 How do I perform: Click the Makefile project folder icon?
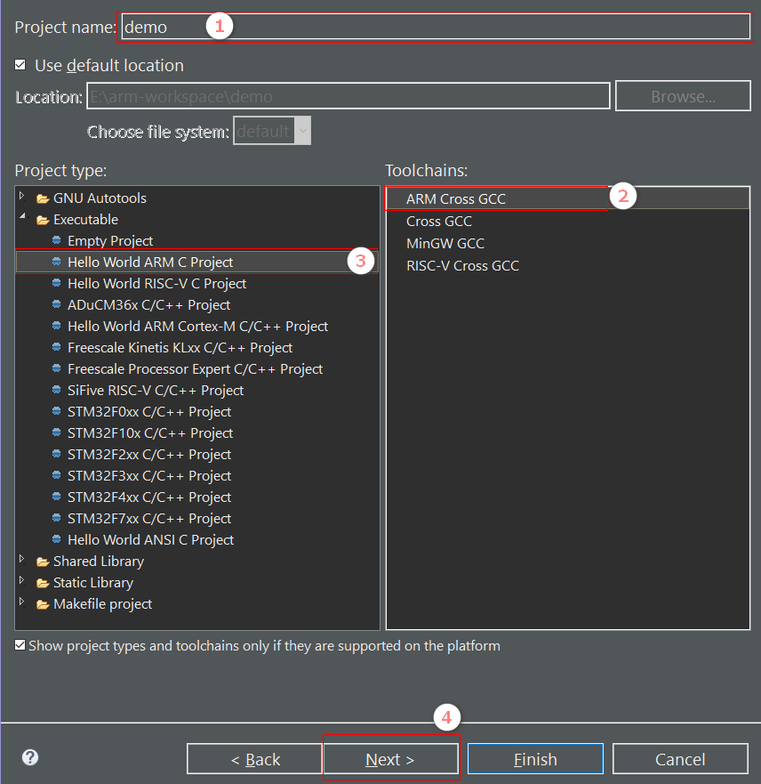[43, 605]
